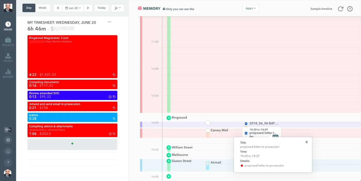The width and height of the screenshot is (361, 181).
Task: Refresh the Memory timeline
Action: point(341,9)
